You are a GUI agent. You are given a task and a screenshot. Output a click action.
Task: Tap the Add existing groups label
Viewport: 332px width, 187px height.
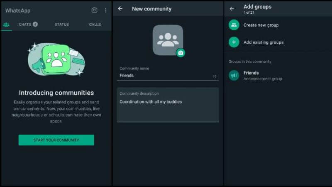pos(264,42)
